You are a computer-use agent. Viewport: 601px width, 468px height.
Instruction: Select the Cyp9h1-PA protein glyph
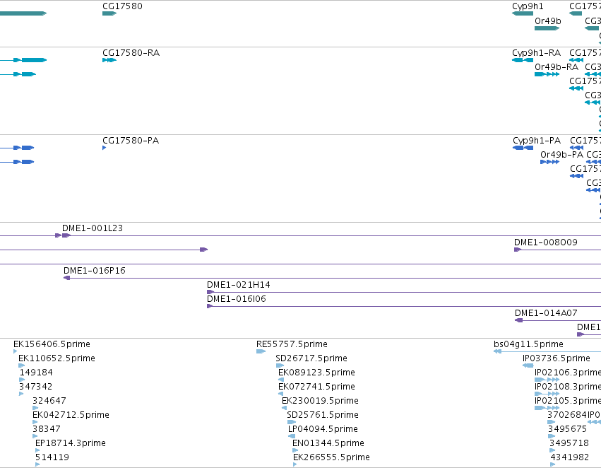[x=523, y=148]
